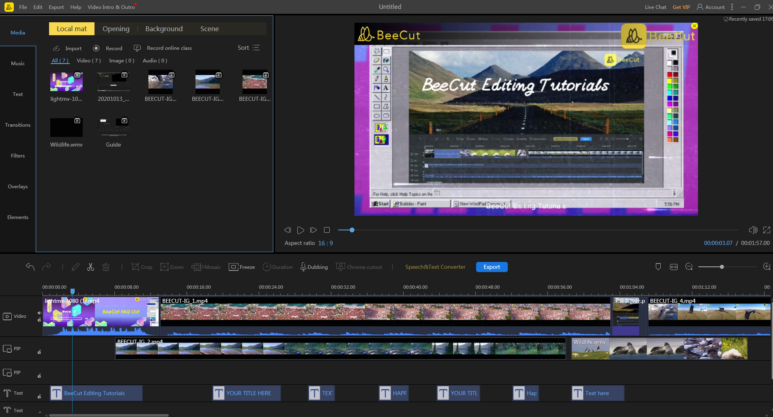773x417 pixels.
Task: Split the clip with the scissors tool
Action: click(90, 267)
